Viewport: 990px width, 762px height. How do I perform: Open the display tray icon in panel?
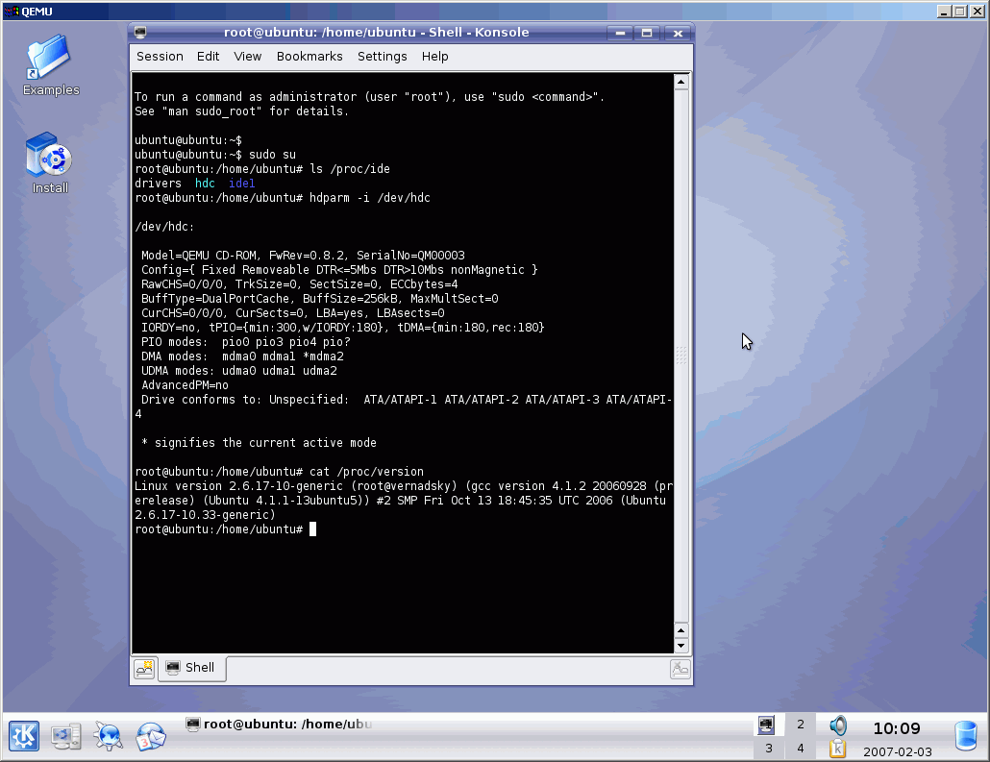point(766,725)
